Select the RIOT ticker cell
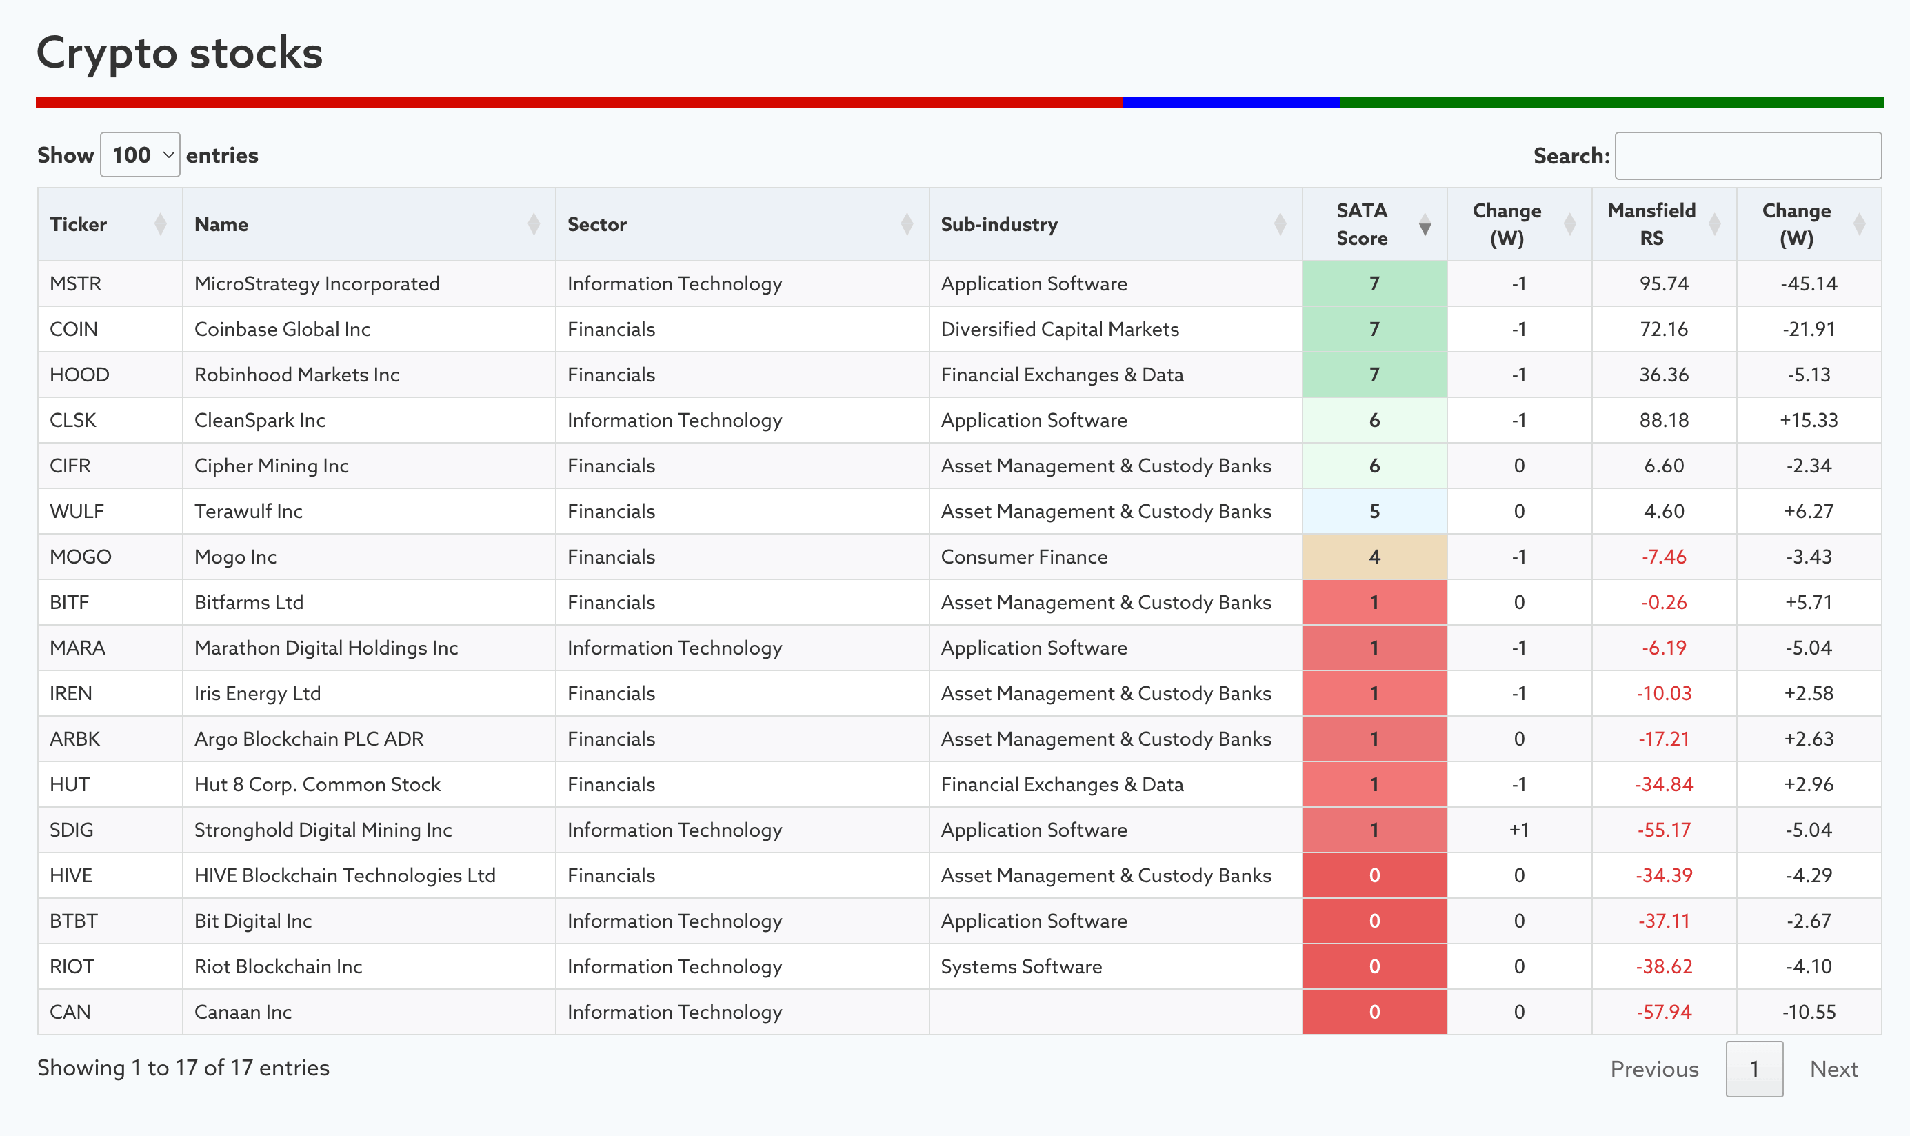Screen dimensions: 1910x1136 tap(110, 967)
